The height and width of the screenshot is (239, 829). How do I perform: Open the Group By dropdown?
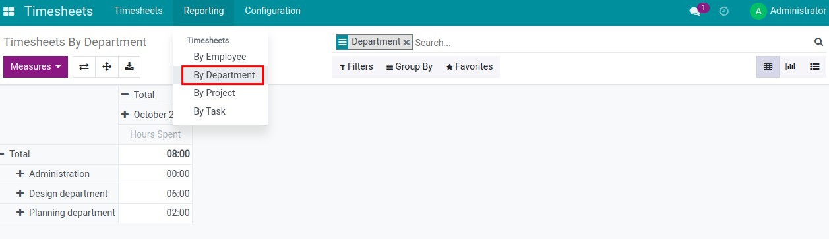click(x=409, y=66)
